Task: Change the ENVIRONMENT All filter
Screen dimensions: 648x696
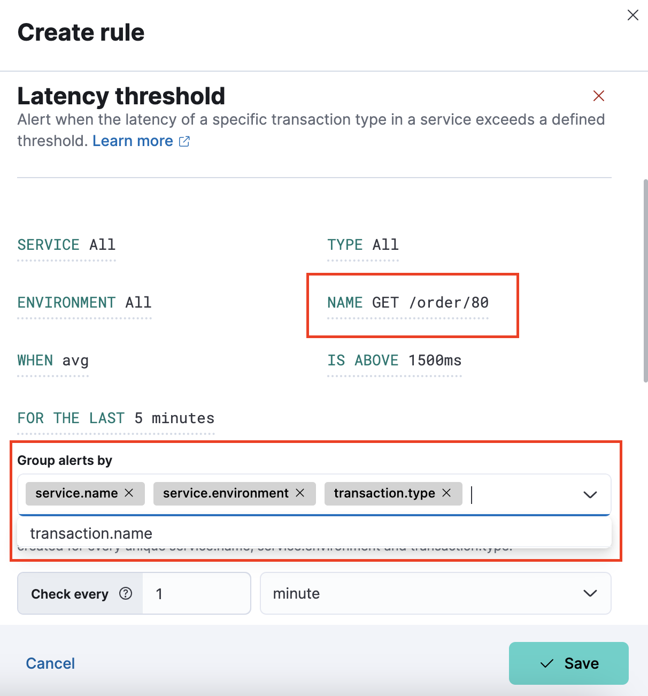Action: (84, 303)
